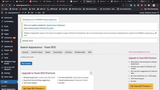This screenshot has height=90, width=160.
Task: Close the Upgrade to Yoast SEO Premium box
Action: 91,73
